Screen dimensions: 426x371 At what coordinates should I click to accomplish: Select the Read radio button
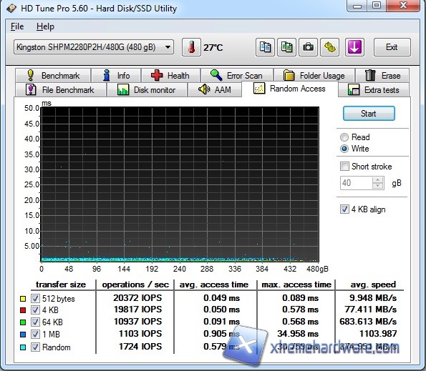(344, 137)
